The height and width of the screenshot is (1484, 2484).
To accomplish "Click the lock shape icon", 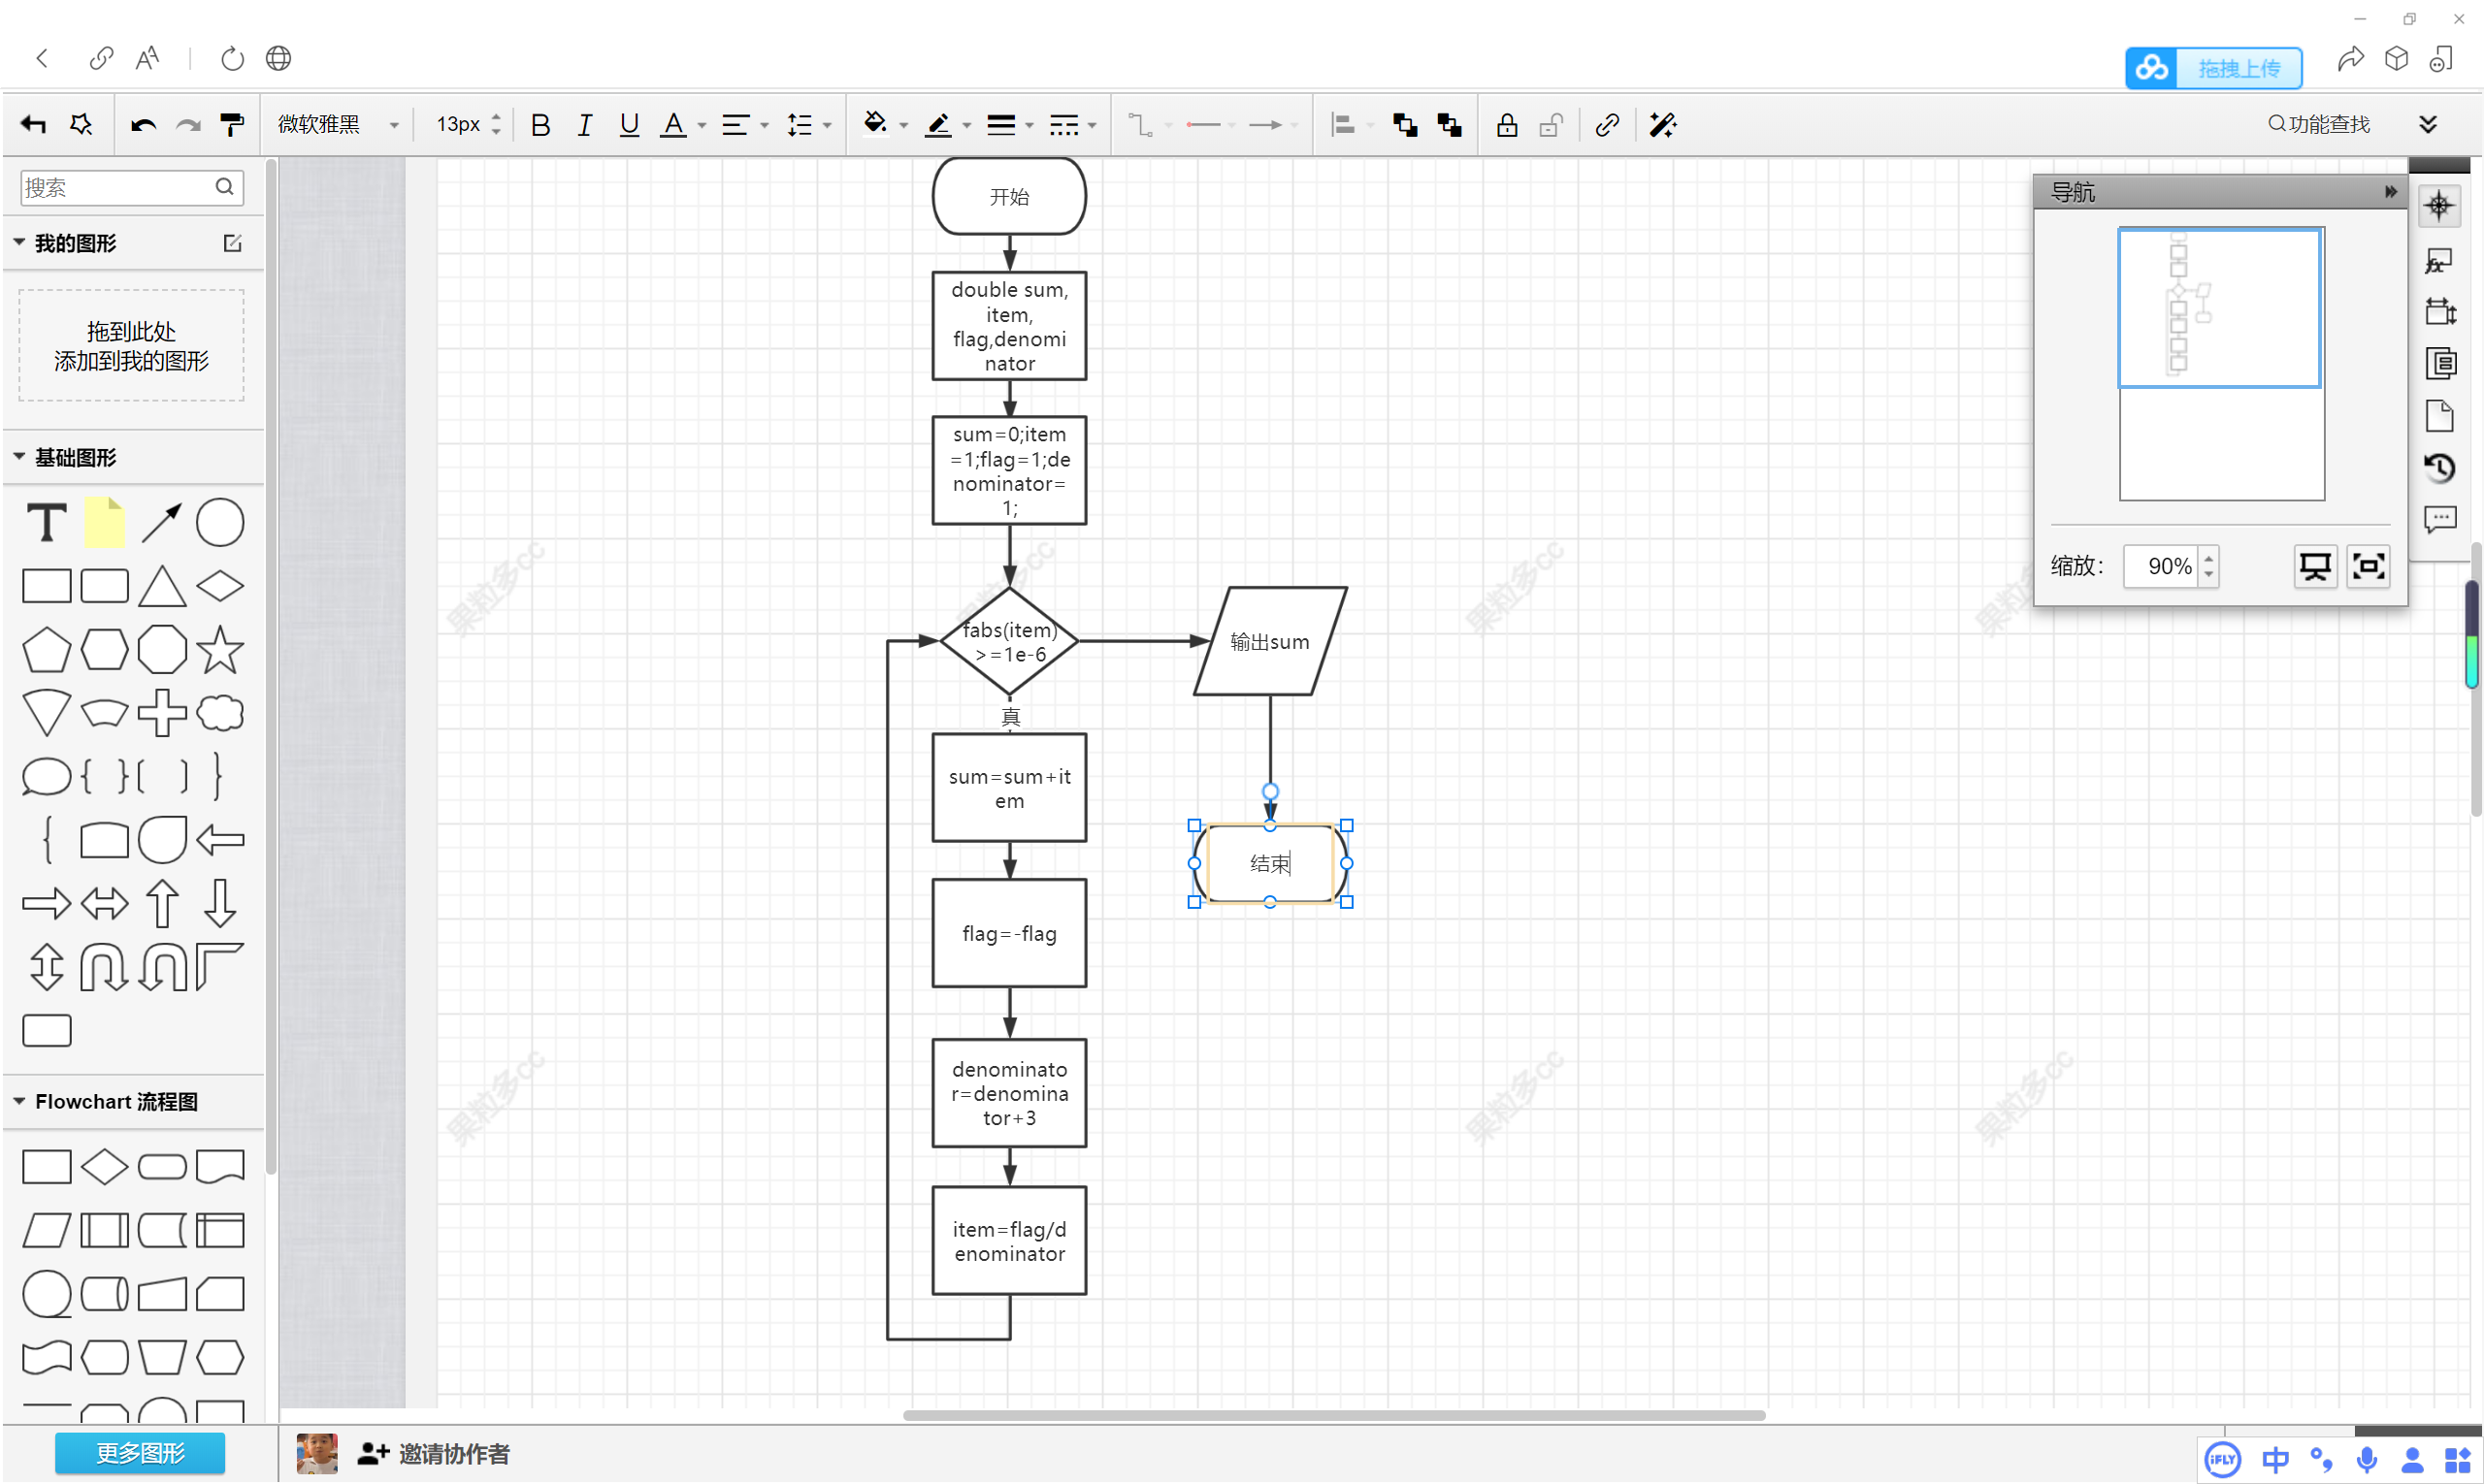I will (1506, 125).
